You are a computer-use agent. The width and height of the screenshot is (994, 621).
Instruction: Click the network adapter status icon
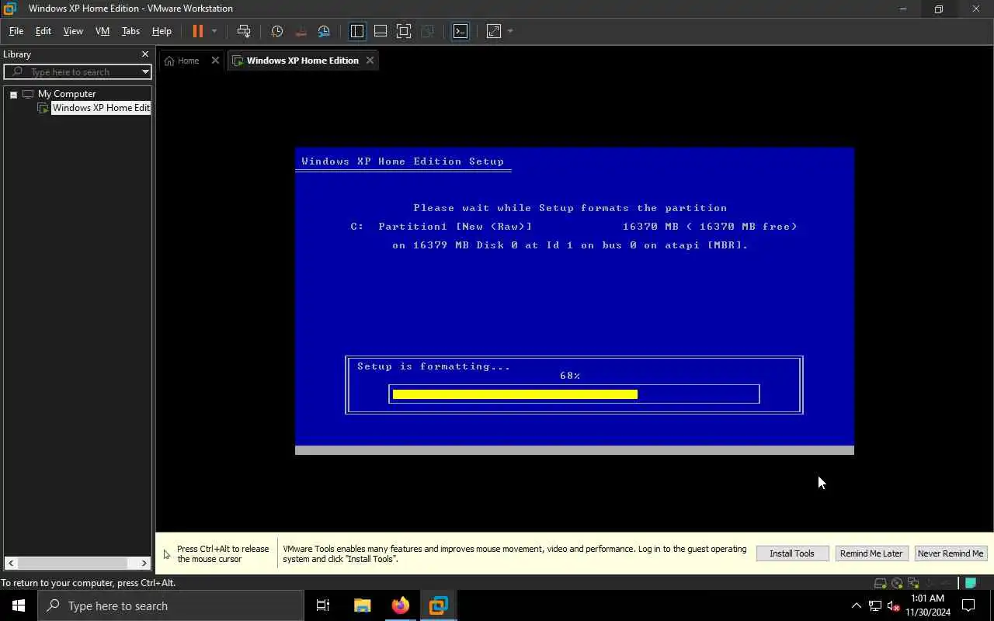coord(913,583)
